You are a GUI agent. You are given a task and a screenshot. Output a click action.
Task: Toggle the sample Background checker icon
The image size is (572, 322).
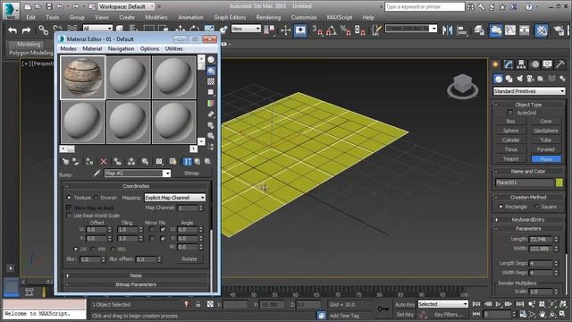(211, 81)
